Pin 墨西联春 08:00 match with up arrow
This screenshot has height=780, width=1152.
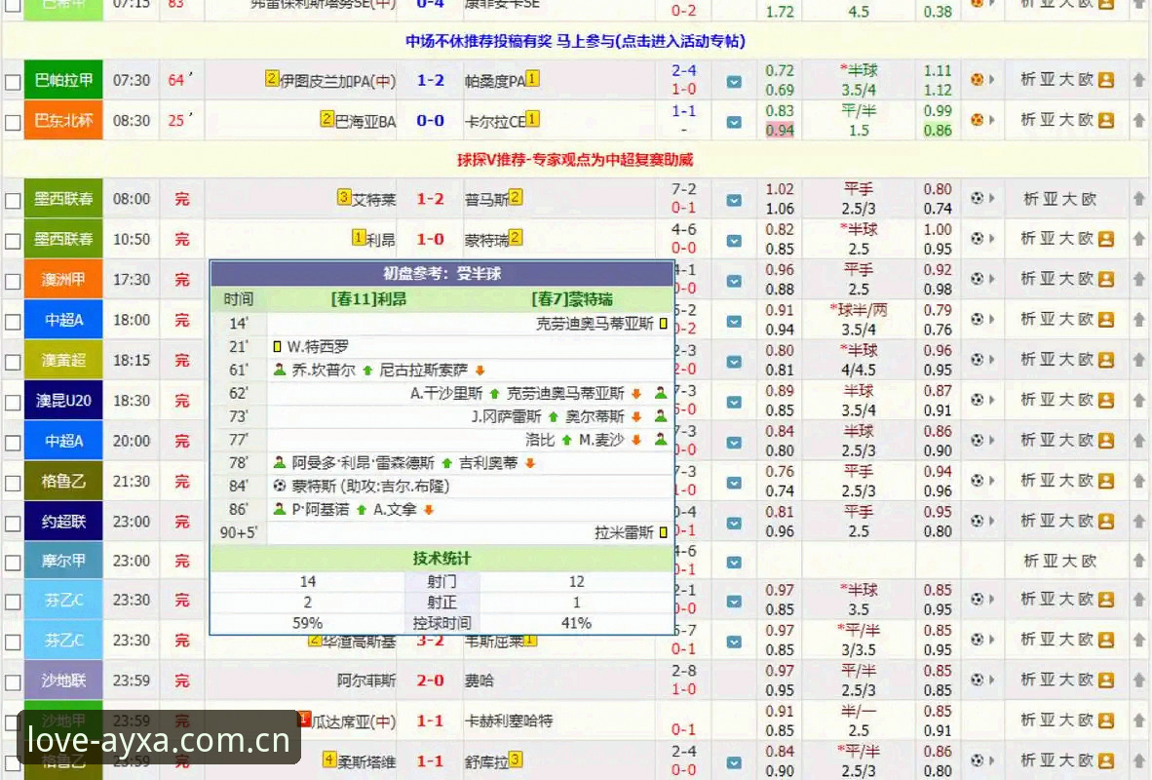click(x=1138, y=198)
